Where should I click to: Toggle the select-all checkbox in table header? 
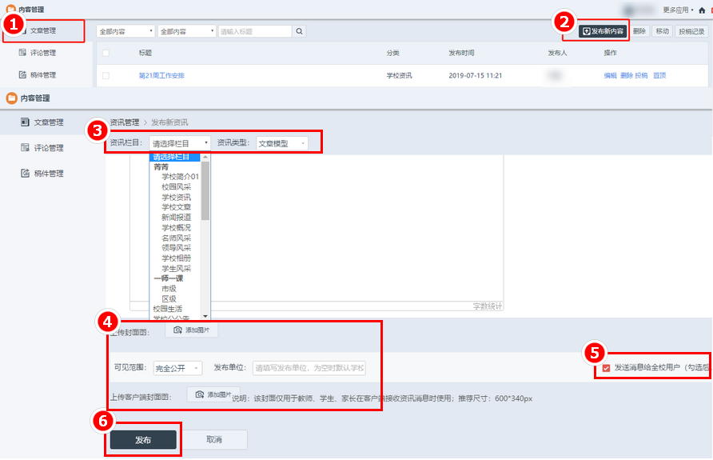pyautogui.click(x=106, y=53)
